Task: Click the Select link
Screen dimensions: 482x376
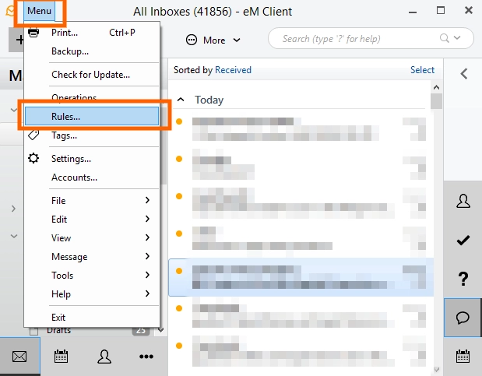Action: (422, 70)
